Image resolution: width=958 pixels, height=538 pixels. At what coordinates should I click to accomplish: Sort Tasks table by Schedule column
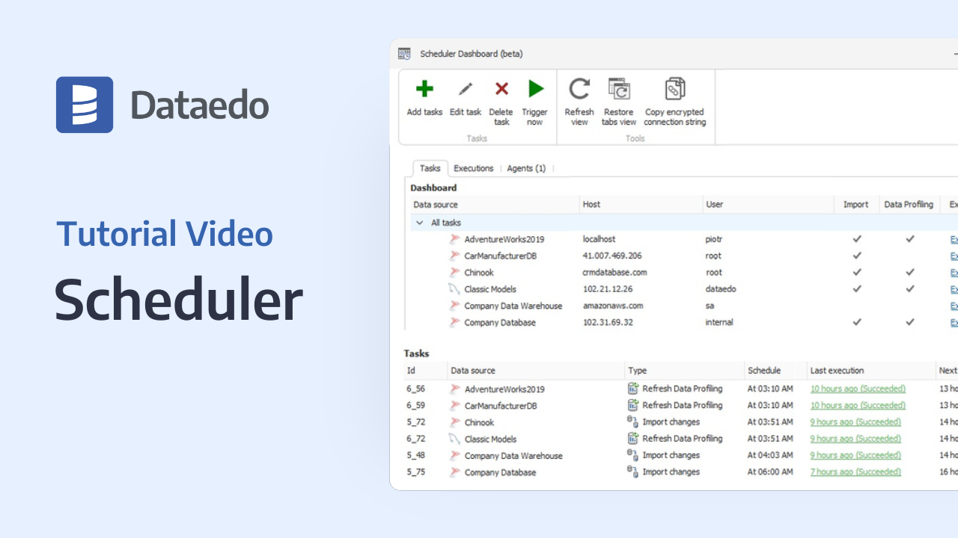click(775, 371)
